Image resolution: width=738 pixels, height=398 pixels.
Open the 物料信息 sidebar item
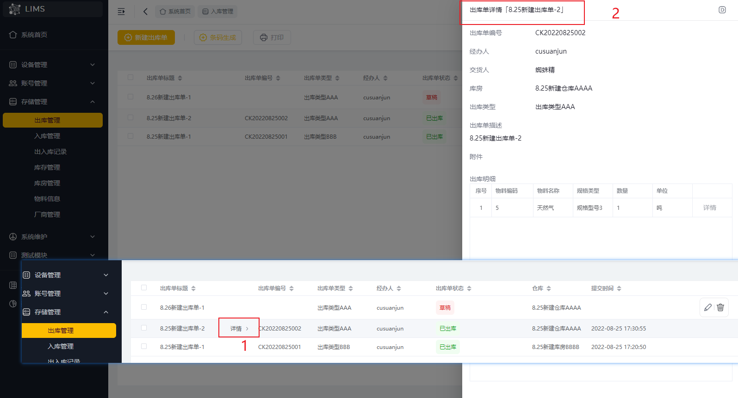47,199
